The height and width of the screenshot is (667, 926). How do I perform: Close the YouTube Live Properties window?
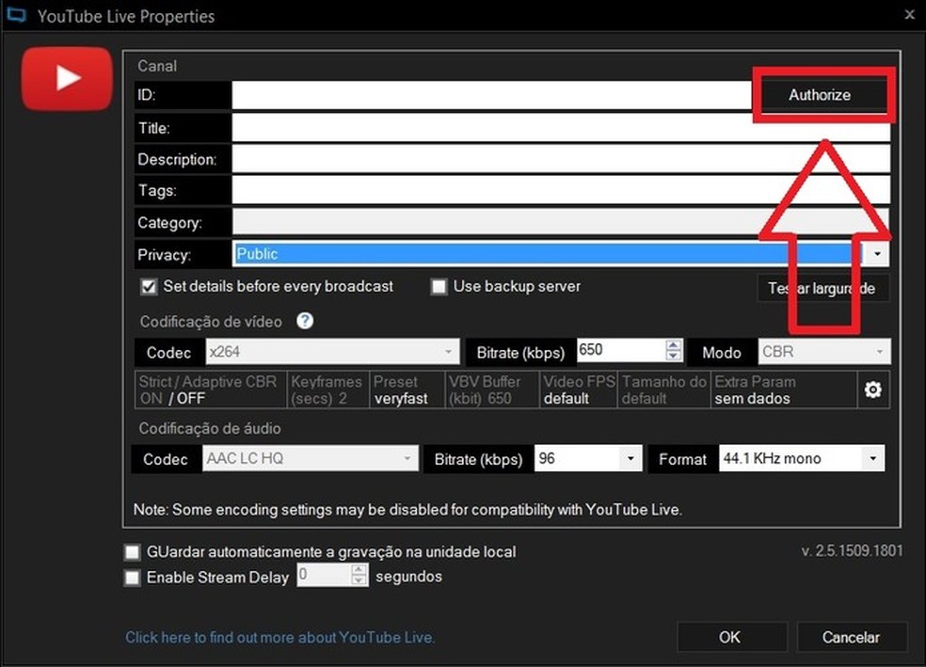tap(908, 15)
